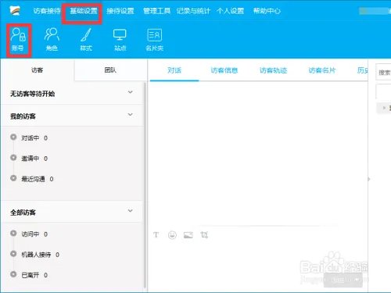Open the 帮助中心 menu
Image resolution: width=391 pixels, height=293 pixels.
267,11
